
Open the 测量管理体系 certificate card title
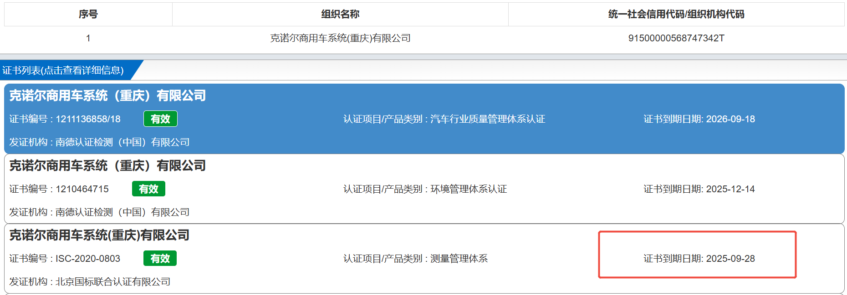click(99, 235)
